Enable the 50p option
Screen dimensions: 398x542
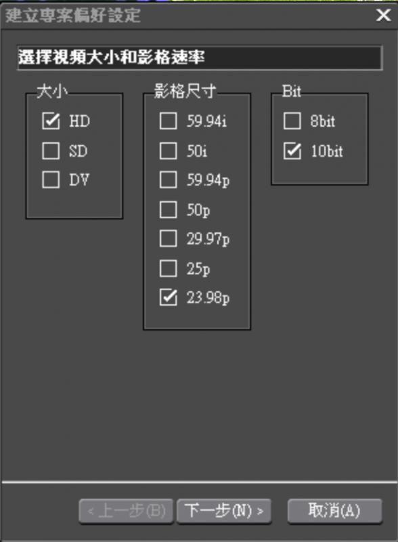169,210
